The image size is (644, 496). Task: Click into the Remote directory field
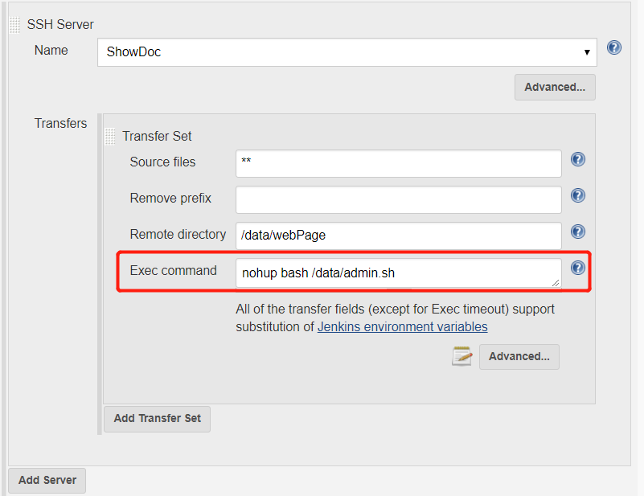(399, 236)
